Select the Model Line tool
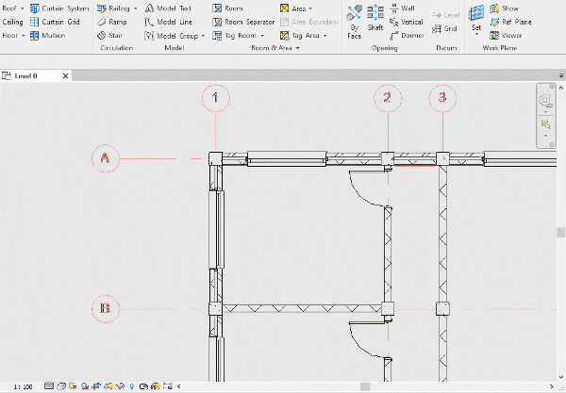Image resolution: width=566 pixels, height=393 pixels. click(x=168, y=22)
